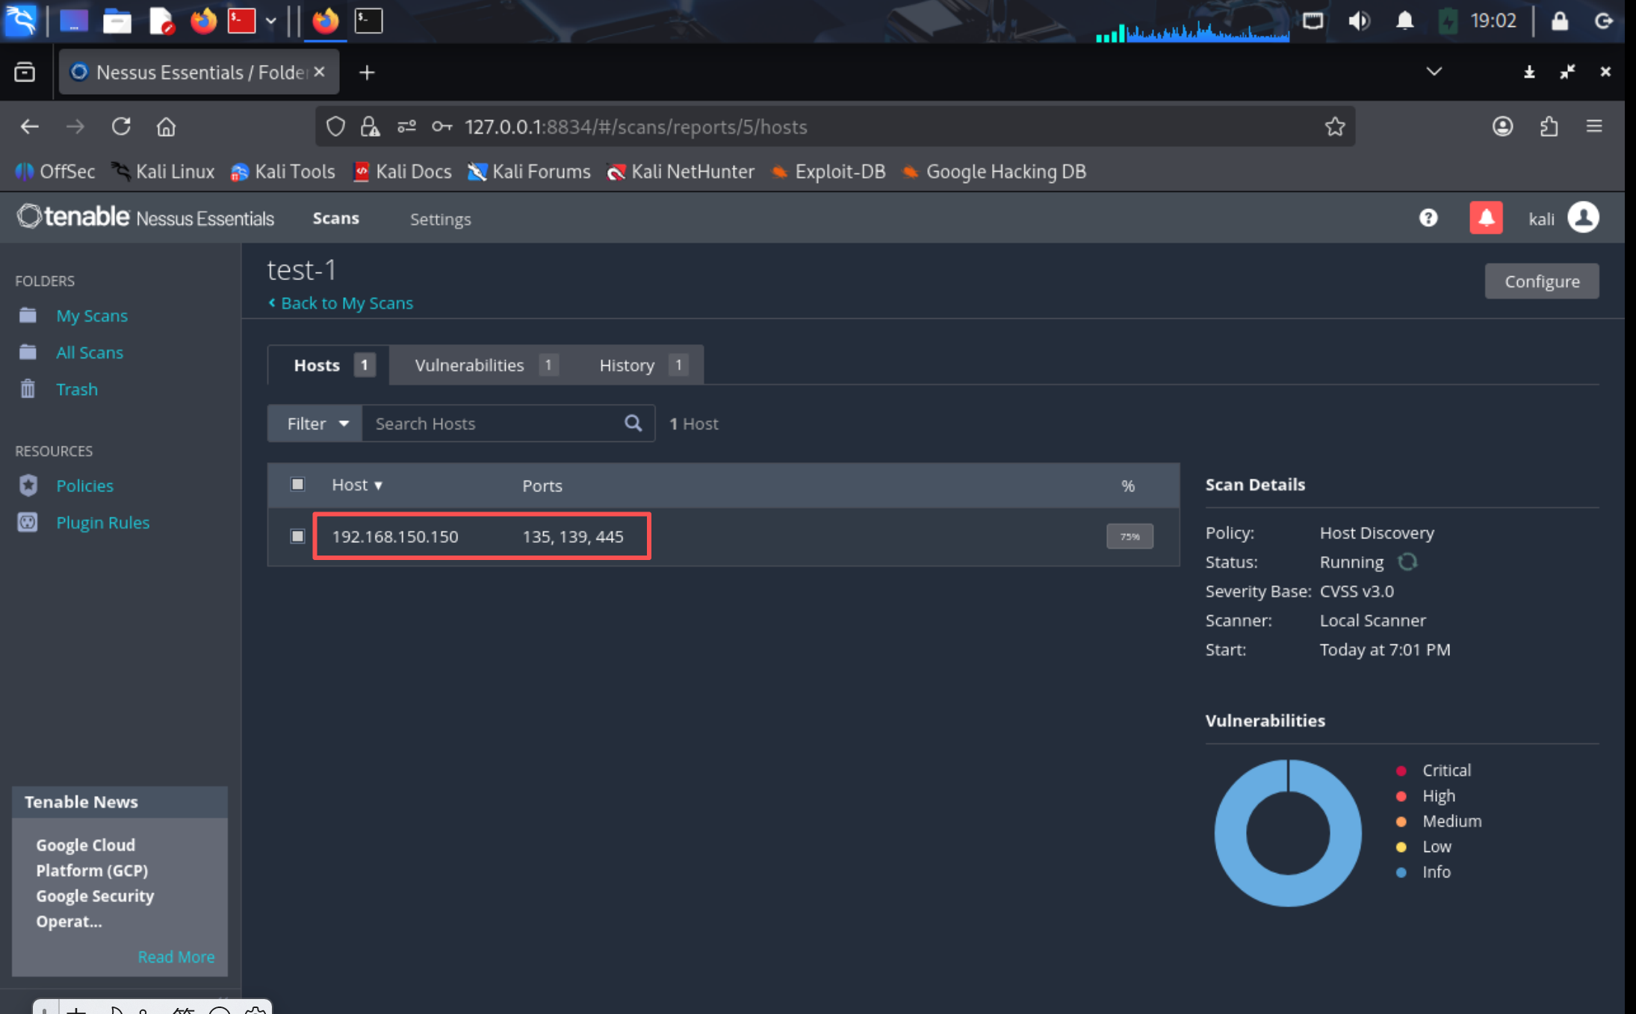Click the Plugin Rules icon
The height and width of the screenshot is (1014, 1636).
(x=28, y=523)
